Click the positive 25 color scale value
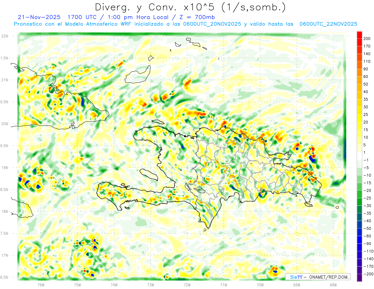This screenshot has height=289, width=374. pyautogui.click(x=366, y=114)
